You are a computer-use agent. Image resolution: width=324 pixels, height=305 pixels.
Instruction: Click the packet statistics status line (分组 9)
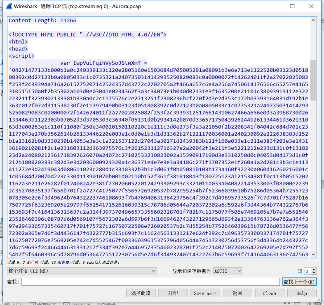click(x=63, y=262)
